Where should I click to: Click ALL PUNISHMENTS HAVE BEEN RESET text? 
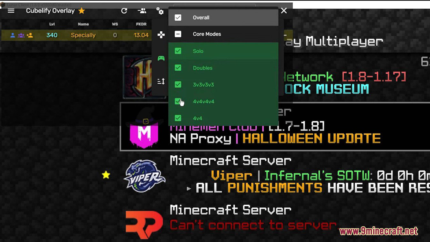pyautogui.click(x=313, y=188)
